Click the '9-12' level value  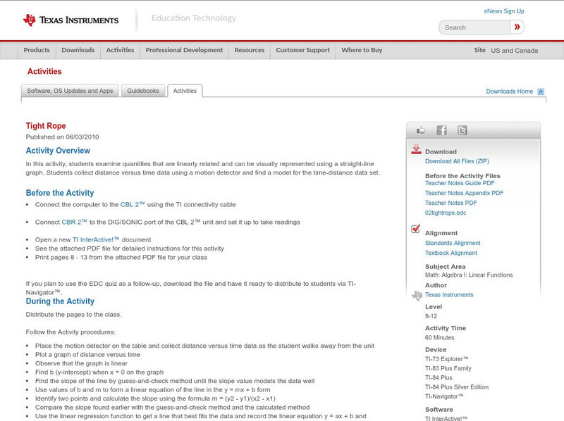tap(431, 317)
